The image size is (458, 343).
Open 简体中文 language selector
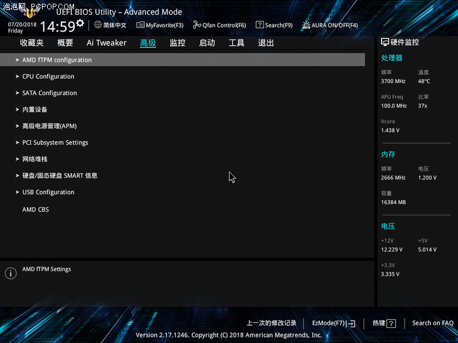pyautogui.click(x=114, y=26)
